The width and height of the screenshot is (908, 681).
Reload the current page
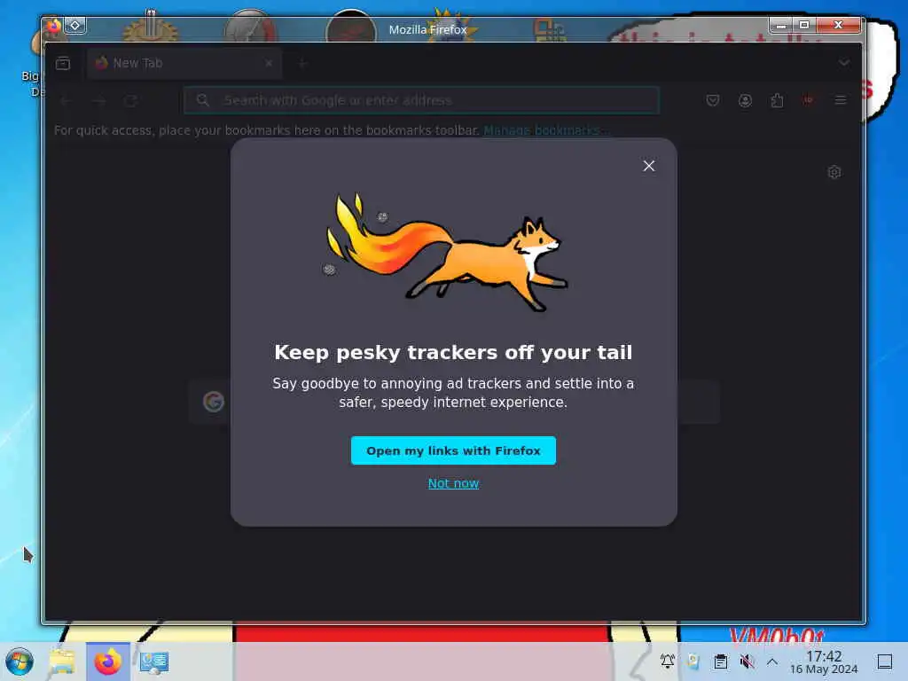tap(131, 101)
